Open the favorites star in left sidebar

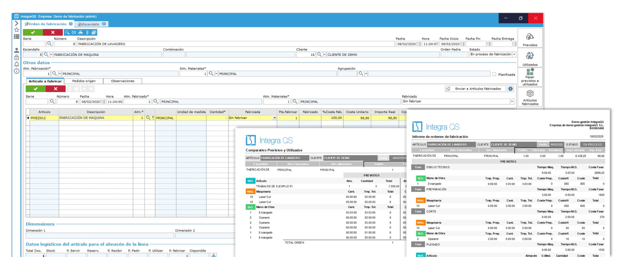[17, 30]
